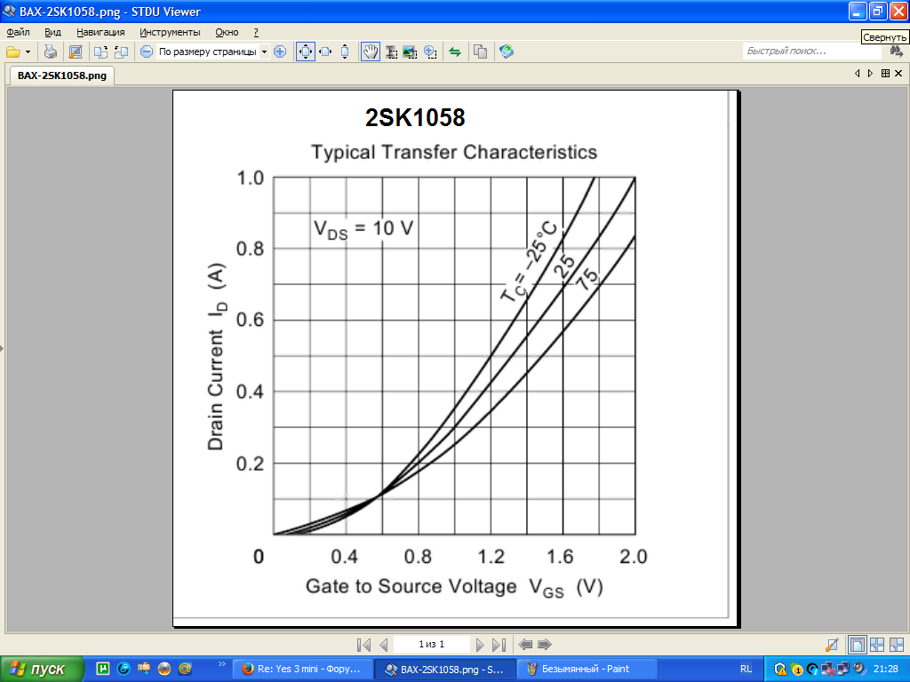Click the navigate forward gray arrow
This screenshot has height=682, width=910.
coord(545,645)
